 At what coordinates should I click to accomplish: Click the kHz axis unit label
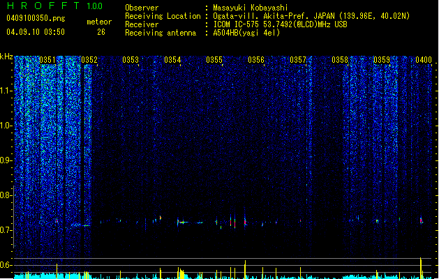tap(6, 56)
